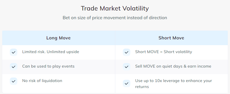Viewport: 230px width, 94px height.
Task: Click checkmark next to 10x leverage text
Action: pos(127,84)
